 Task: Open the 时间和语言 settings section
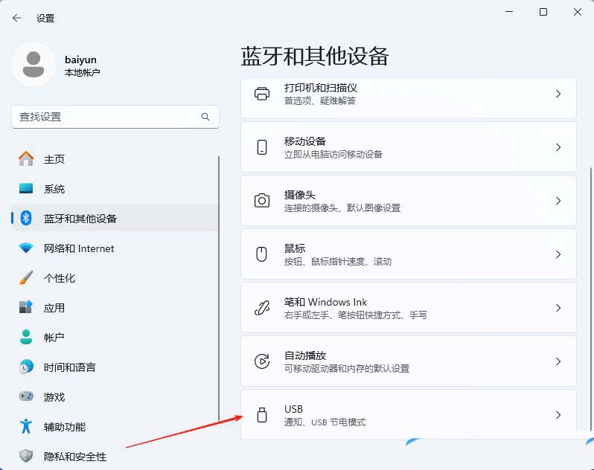click(x=69, y=367)
